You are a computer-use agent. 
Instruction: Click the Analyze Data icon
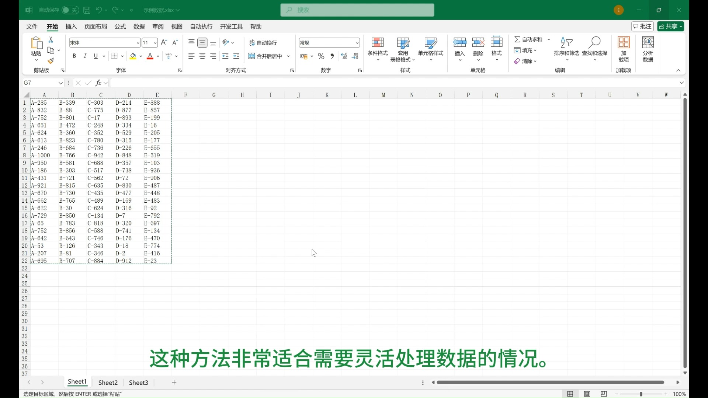point(648,42)
